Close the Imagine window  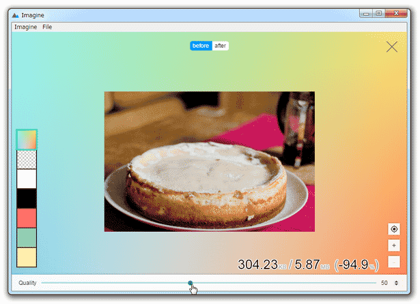click(x=396, y=14)
